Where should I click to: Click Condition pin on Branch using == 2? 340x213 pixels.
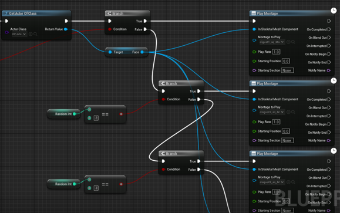click(x=163, y=99)
